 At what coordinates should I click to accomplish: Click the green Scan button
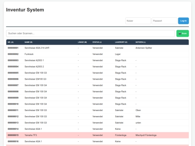coord(183,34)
